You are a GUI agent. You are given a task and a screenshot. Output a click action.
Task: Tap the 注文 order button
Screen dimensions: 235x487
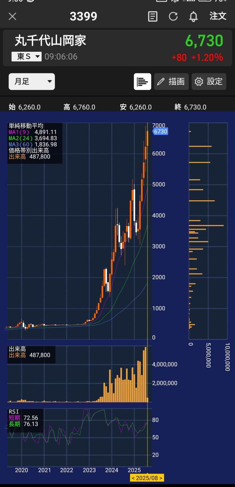218,16
